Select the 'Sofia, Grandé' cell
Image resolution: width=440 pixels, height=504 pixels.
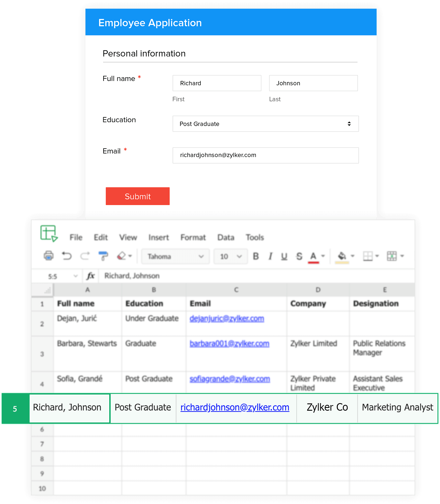[88, 382]
